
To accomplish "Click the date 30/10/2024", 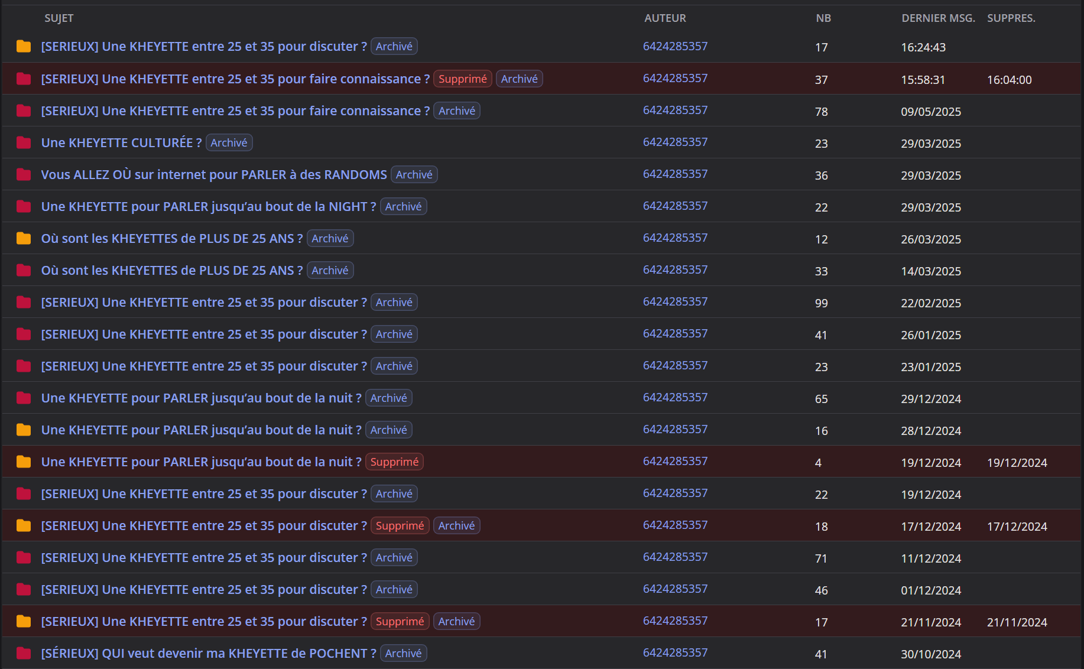I will tap(931, 654).
